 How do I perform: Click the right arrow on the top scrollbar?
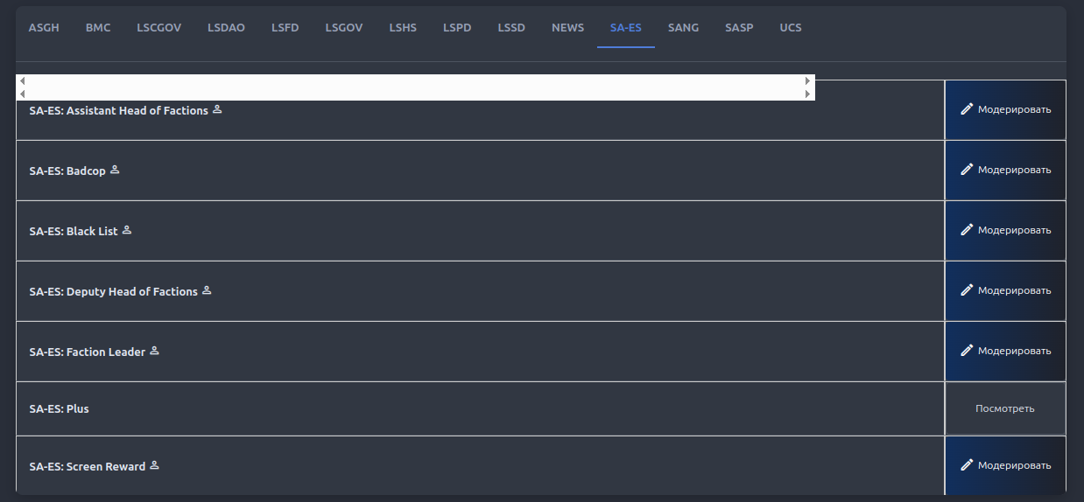coord(808,80)
